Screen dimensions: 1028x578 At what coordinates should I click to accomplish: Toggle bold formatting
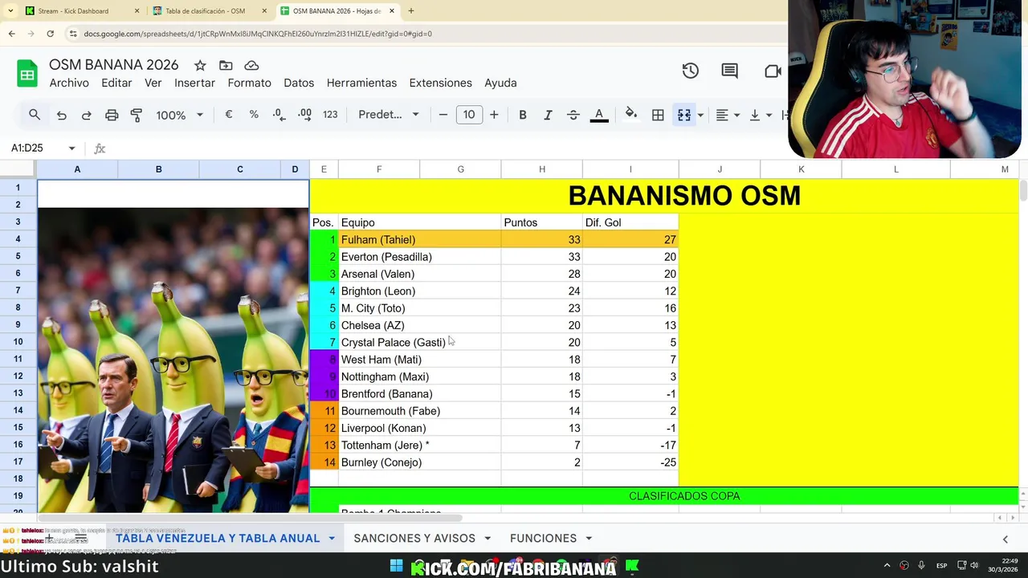(x=523, y=115)
